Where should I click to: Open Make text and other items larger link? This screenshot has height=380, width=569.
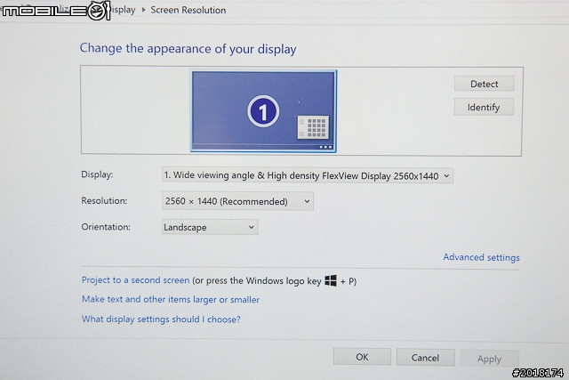point(171,299)
